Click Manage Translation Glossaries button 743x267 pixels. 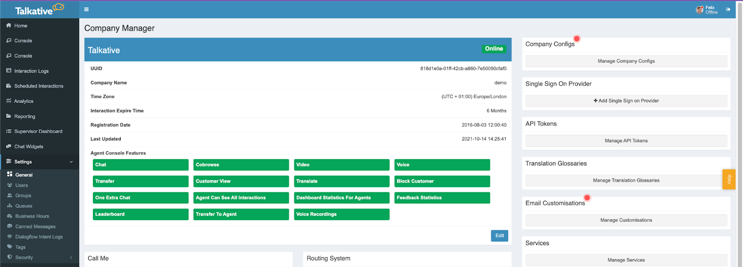pos(626,180)
